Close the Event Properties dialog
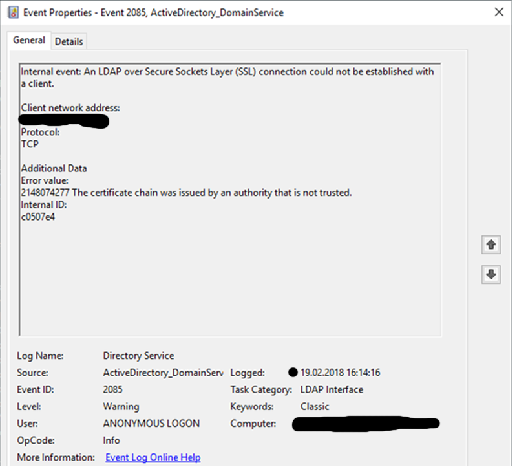The image size is (517, 467). (x=499, y=12)
